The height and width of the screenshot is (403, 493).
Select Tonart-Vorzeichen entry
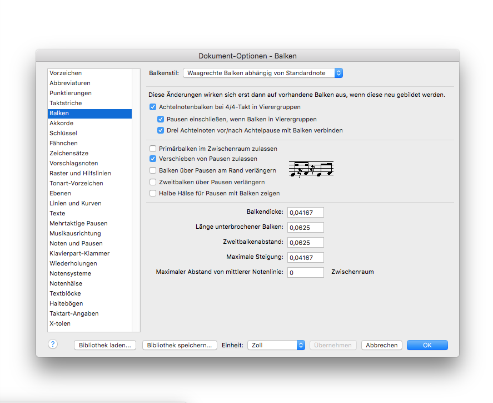pyautogui.click(x=89, y=183)
